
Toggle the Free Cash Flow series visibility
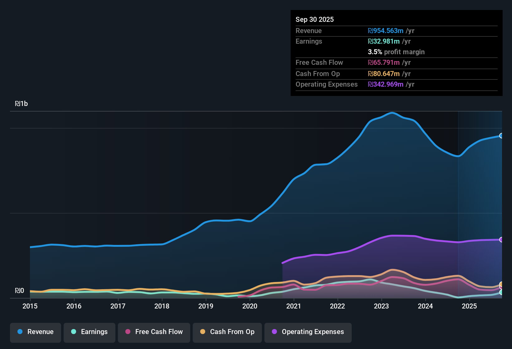click(154, 332)
